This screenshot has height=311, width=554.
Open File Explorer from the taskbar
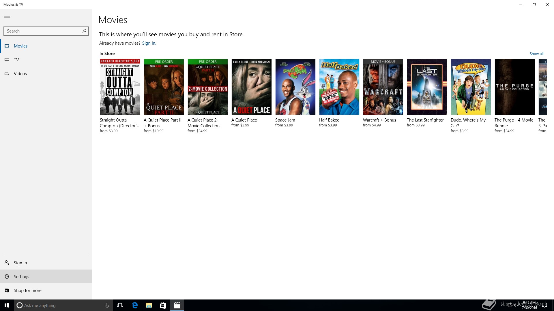[x=149, y=305]
